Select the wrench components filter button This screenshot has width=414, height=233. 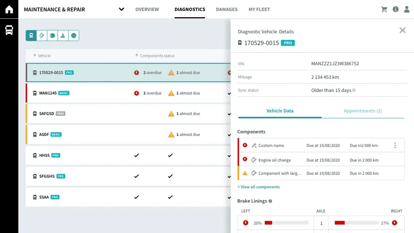pyautogui.click(x=42, y=36)
